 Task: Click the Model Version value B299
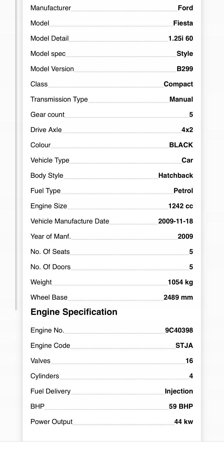coord(185,69)
